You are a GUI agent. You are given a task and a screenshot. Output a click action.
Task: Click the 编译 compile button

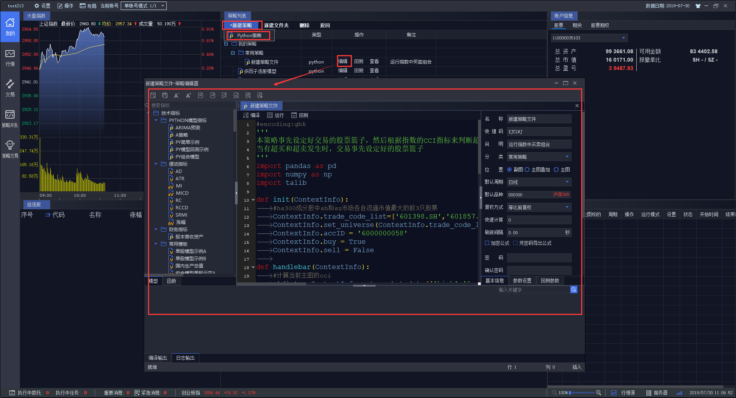251,115
